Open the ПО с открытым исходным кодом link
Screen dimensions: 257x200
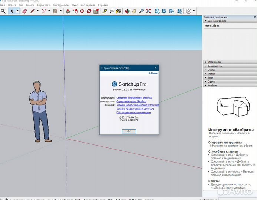[134, 113]
